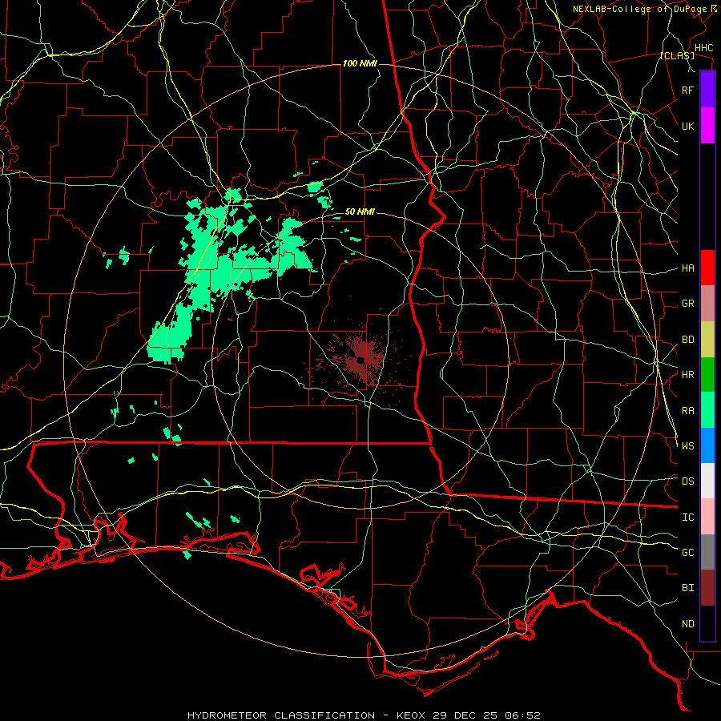Viewport: 721px width, 721px height.
Task: Click the NEXLAB-College of DuPage credit text
Action: 639,9
